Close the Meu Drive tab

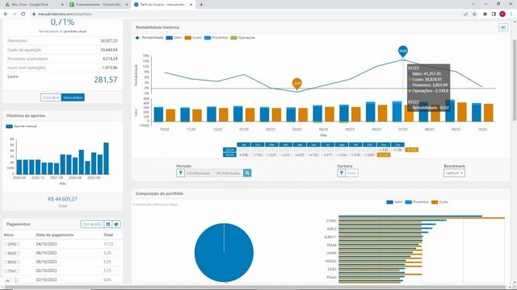tap(63, 5)
